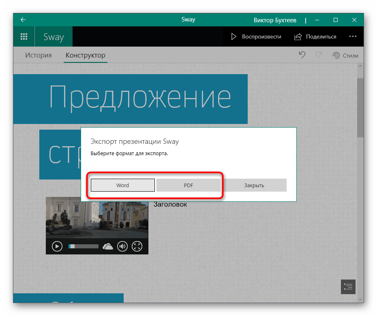Image resolution: width=377 pixels, height=316 pixels.
Task: Click Воспроизвести to play the Sway
Action: 256,36
